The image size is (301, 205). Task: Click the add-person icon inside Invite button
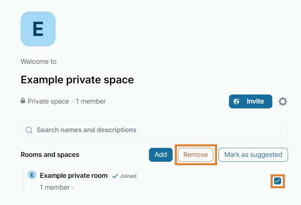click(237, 101)
